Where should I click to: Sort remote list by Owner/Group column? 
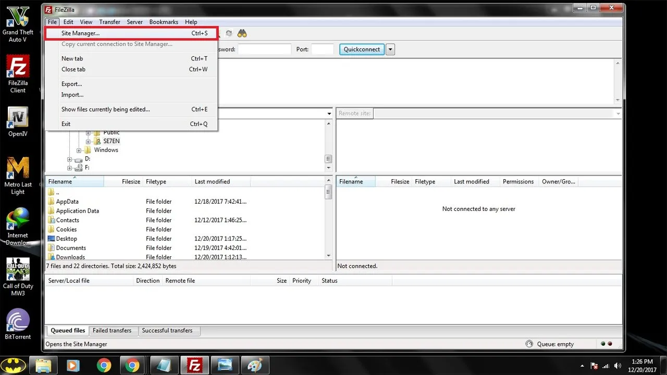pyautogui.click(x=559, y=181)
